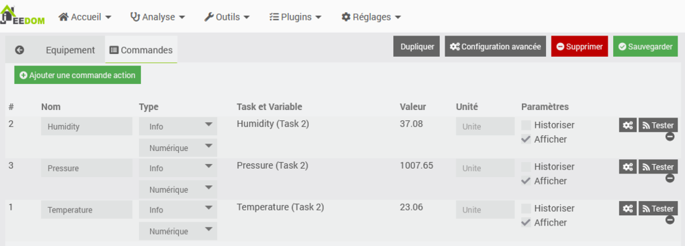The width and height of the screenshot is (685, 246).
Task: Save with the Sauvegarder button
Action: (x=645, y=46)
